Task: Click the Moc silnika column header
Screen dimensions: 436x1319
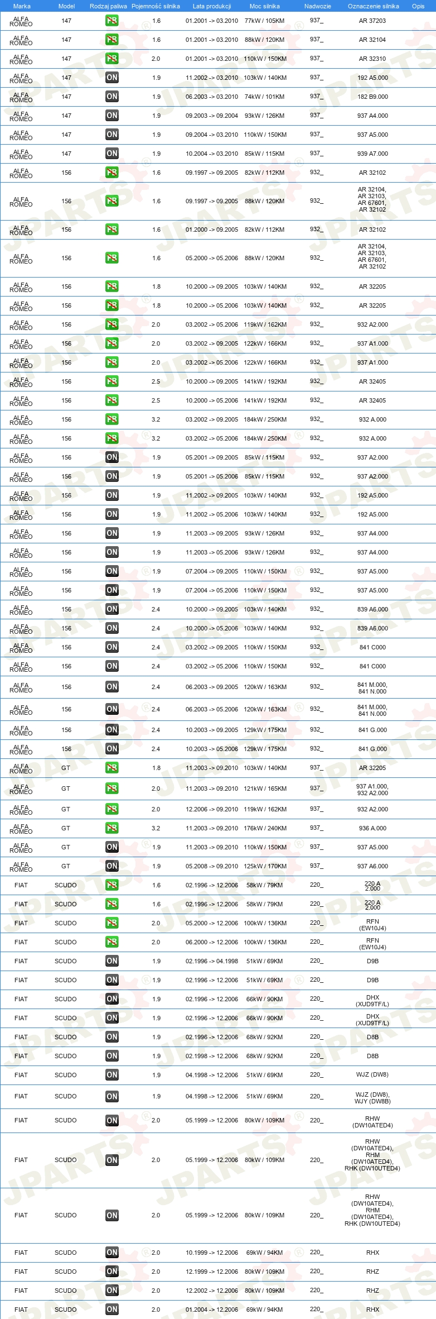Action: 265,6
